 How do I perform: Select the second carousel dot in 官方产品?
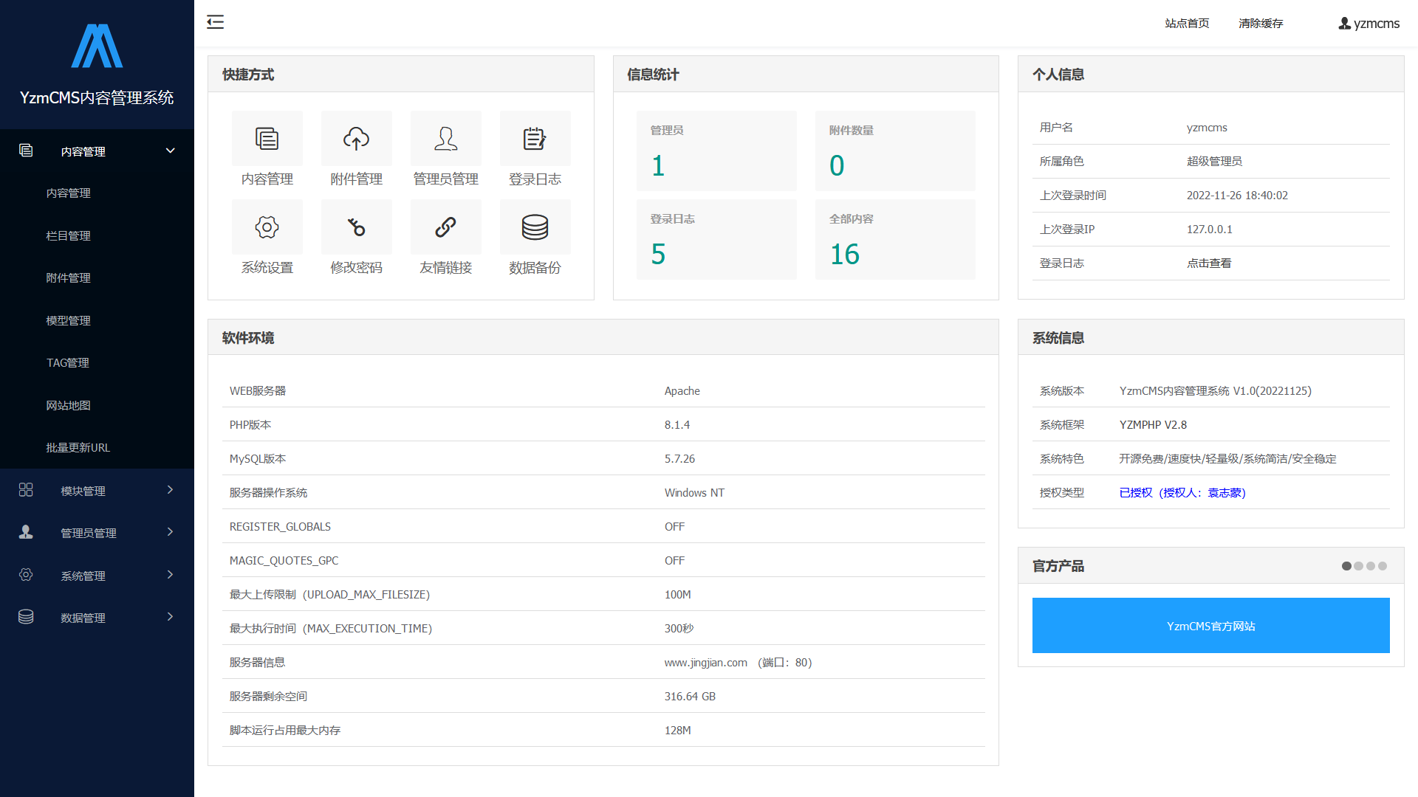point(1358,566)
